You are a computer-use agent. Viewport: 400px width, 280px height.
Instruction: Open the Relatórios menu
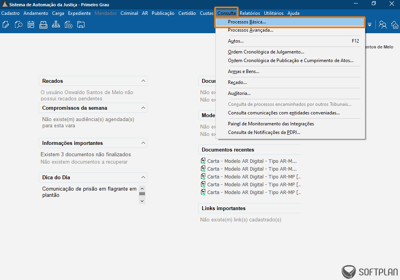coord(250,13)
